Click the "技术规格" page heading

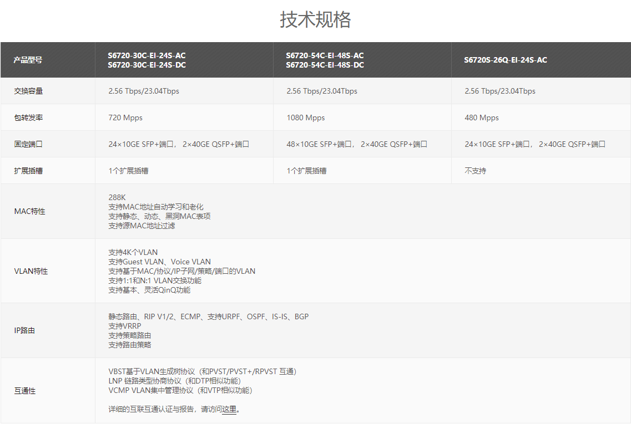coord(315,19)
